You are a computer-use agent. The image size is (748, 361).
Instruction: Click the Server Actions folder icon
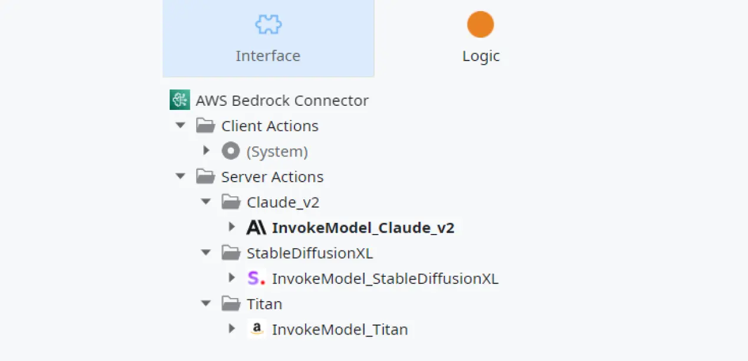206,176
